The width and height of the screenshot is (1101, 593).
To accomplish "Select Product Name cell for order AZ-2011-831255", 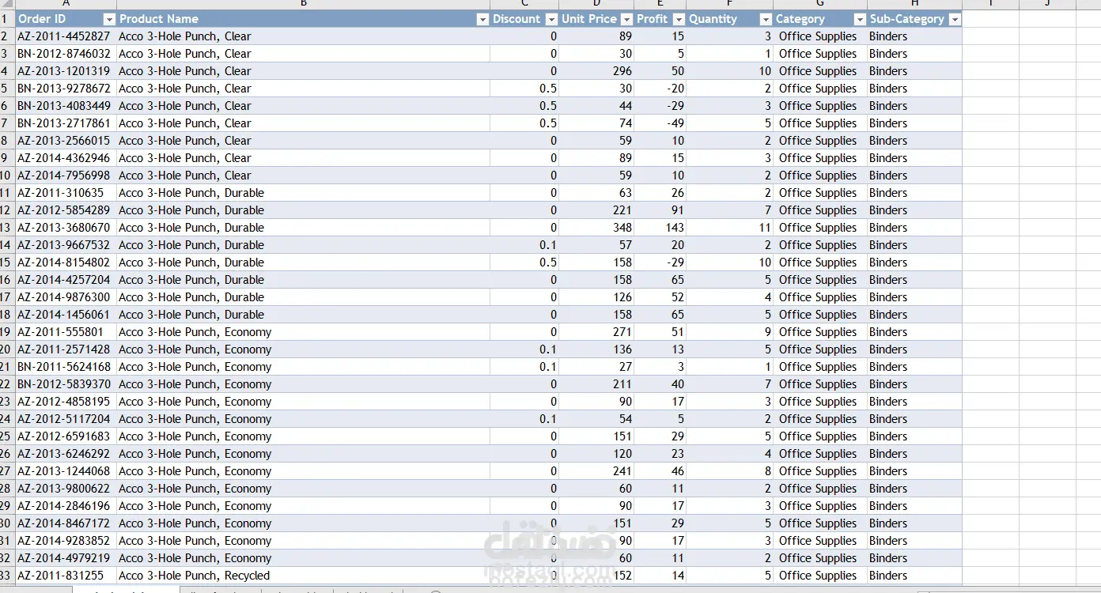I will click(x=303, y=576).
